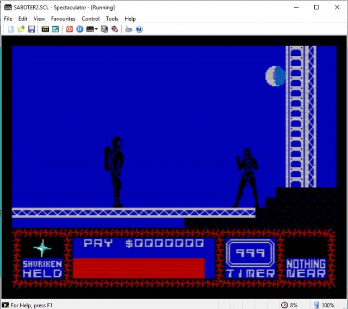Viewport: 348px width, 309px height.
Task: Click the status bar help icon
Action: 5,305
